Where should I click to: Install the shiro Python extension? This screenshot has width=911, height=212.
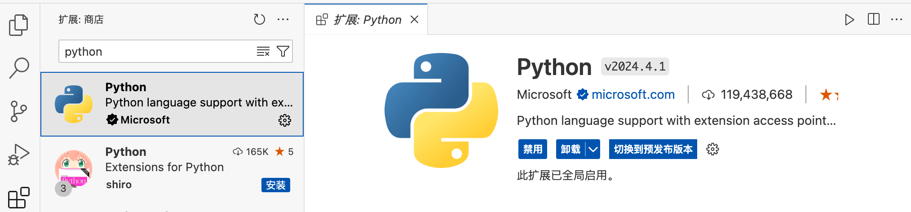pos(276,185)
